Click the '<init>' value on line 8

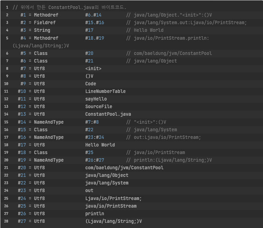(93, 68)
